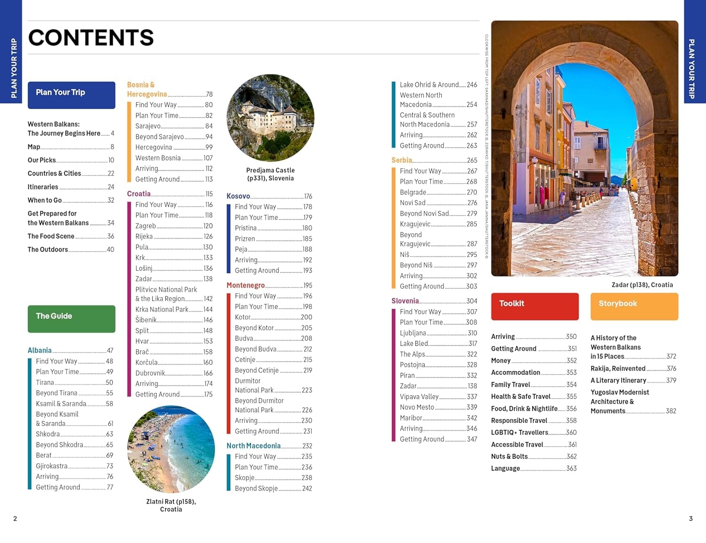Click the Kosovo chapter heading
The image size is (706, 543).
[x=238, y=196]
